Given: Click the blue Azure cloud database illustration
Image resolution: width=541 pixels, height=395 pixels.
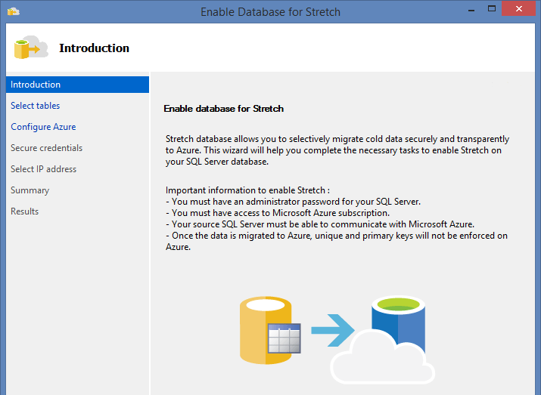Looking at the screenshot, I should click(x=383, y=340).
